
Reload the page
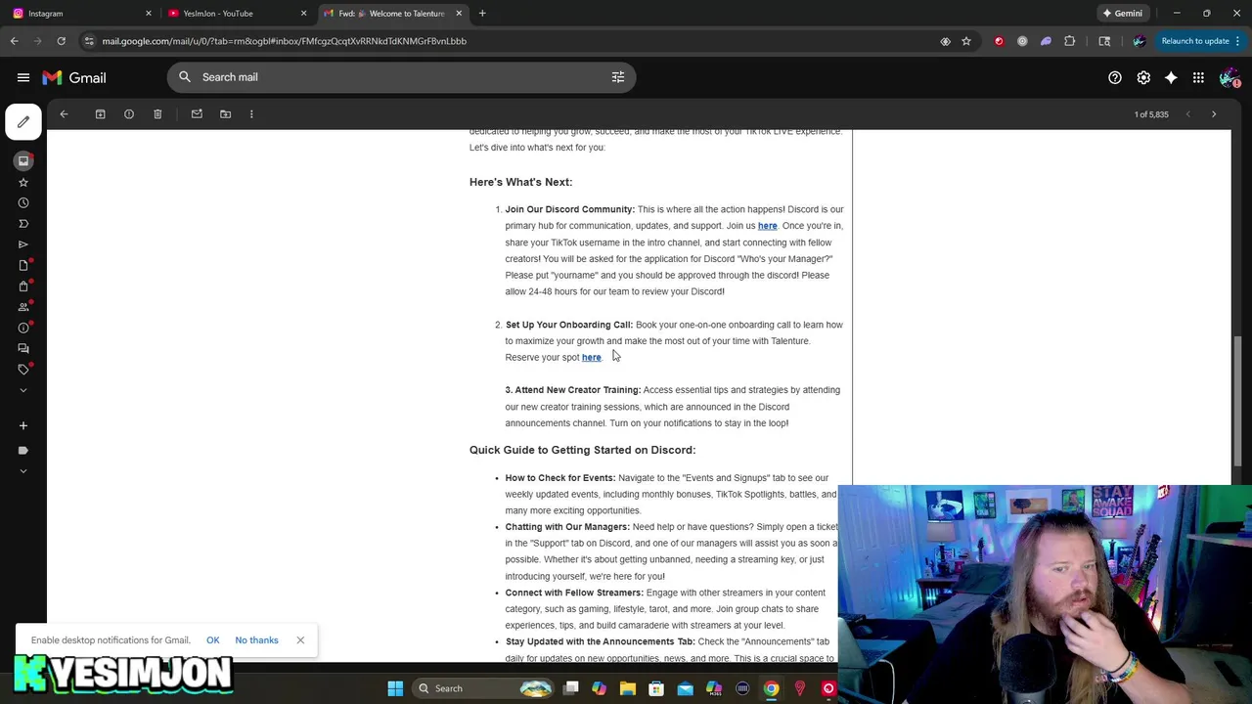pos(61,41)
